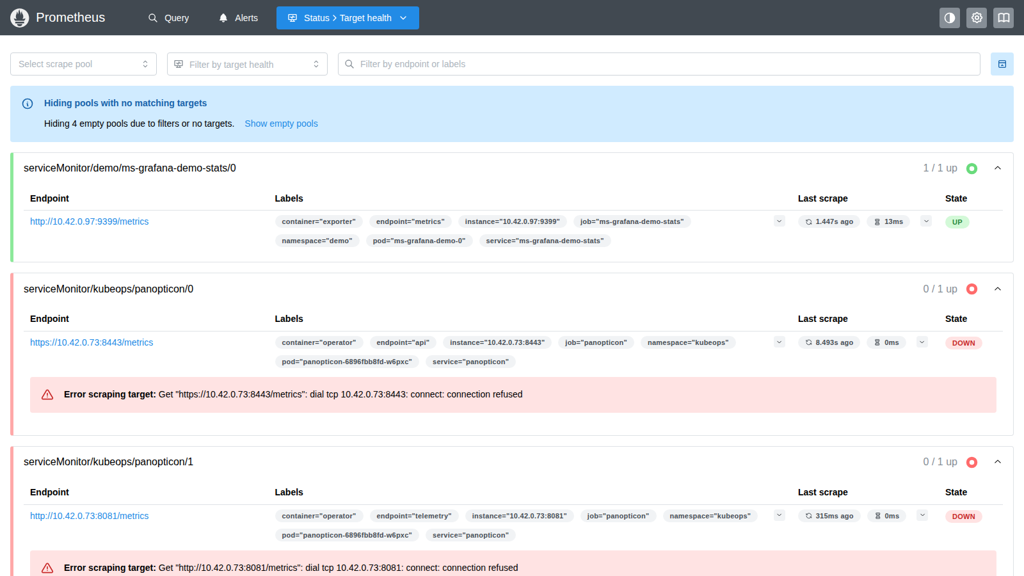Viewport: 1024px width, 576px height.
Task: Click the red health ring for panopticon/0 pool
Action: coord(972,289)
